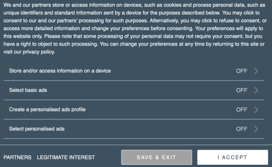Image resolution: width=272 pixels, height=167 pixels.
Task: Open the 'Select basic ads' chevron arrow
Action: point(256,90)
